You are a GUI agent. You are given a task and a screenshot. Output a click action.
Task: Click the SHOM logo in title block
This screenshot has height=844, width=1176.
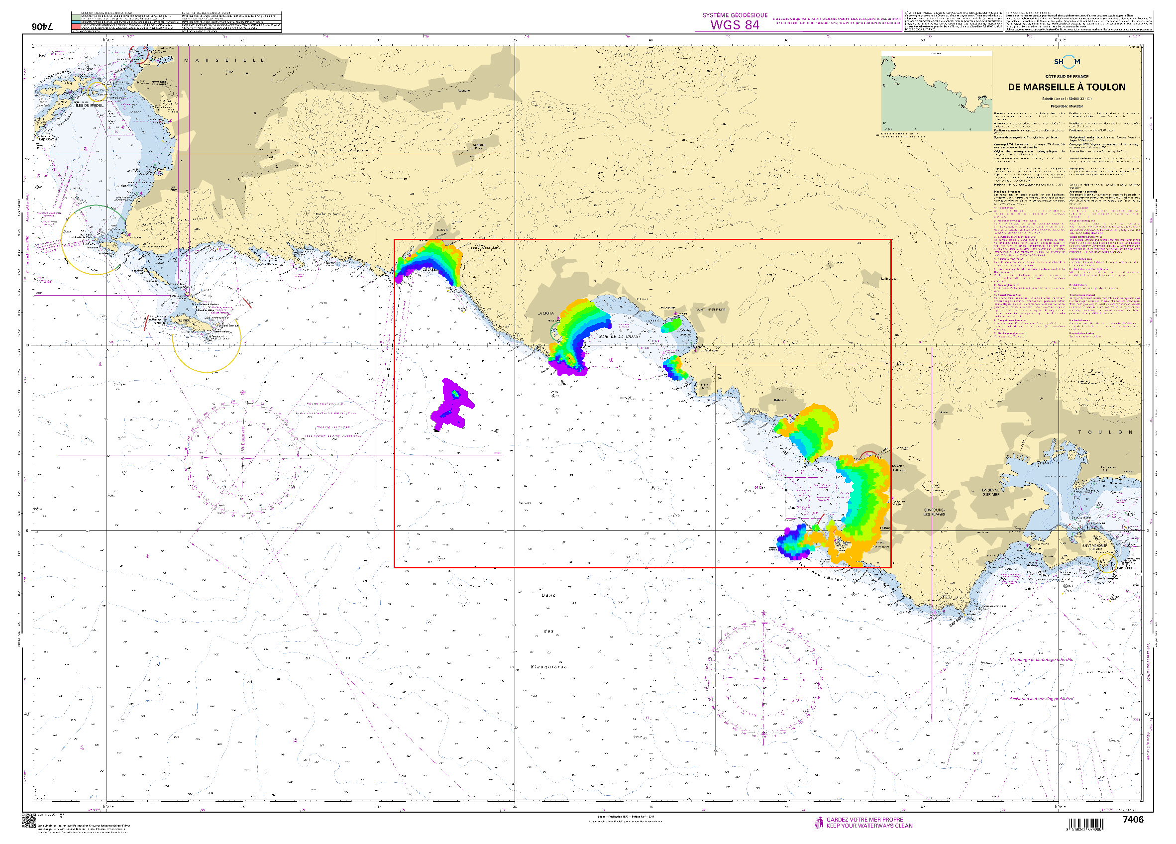click(1067, 62)
